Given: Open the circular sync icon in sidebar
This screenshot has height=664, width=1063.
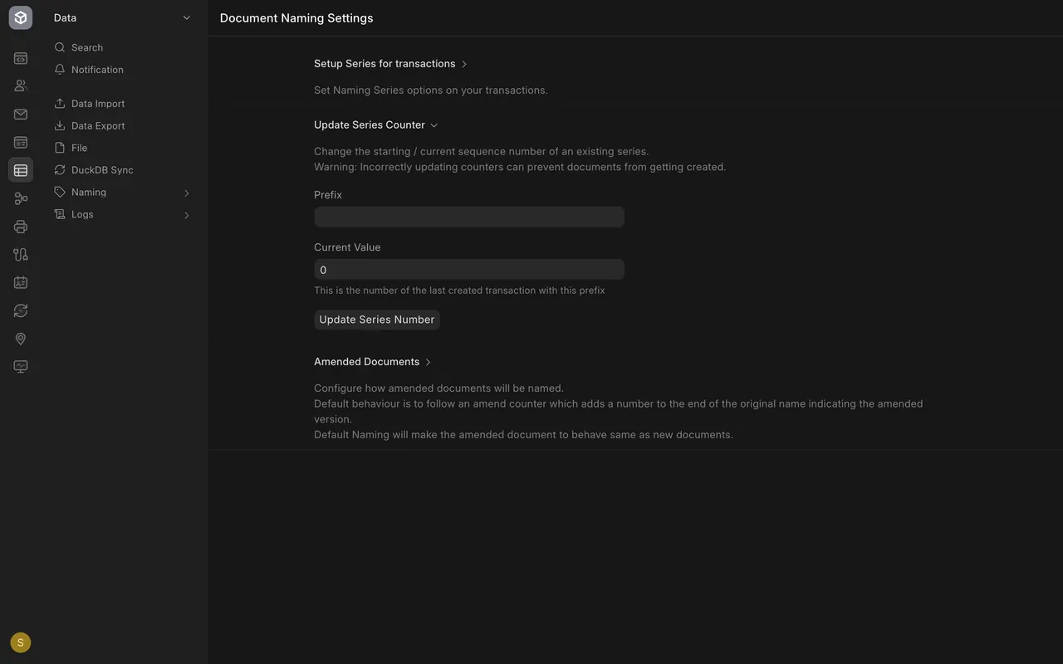Looking at the screenshot, I should (x=21, y=310).
